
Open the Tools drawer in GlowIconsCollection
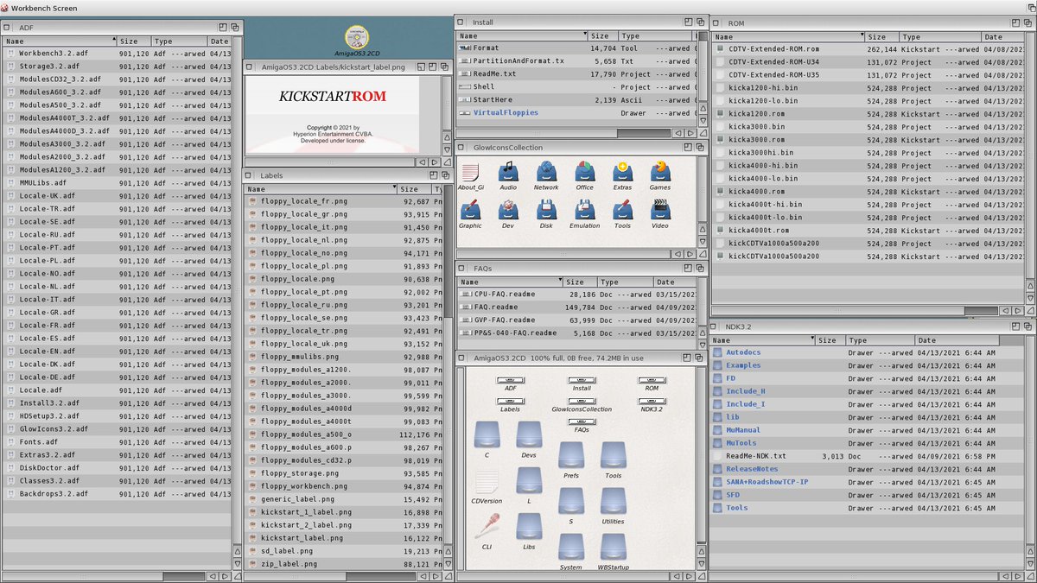(622, 210)
